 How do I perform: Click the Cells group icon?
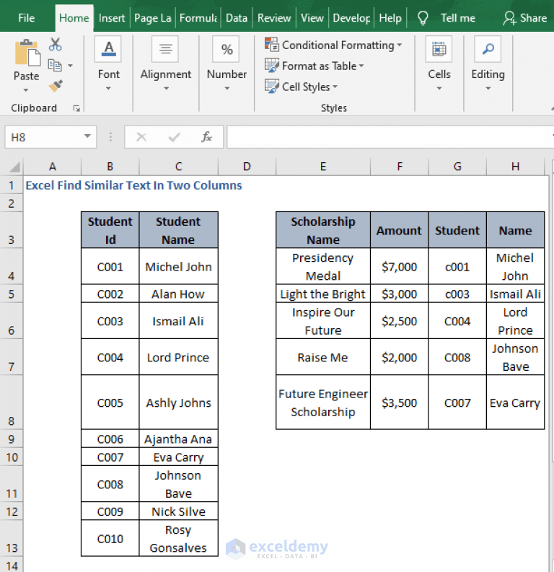click(x=439, y=49)
